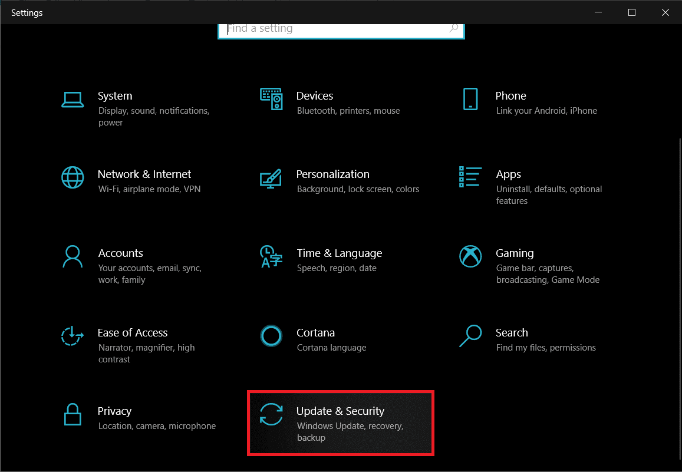The image size is (682, 472).
Task: Click the Cortana circle icon
Action: [271, 336]
